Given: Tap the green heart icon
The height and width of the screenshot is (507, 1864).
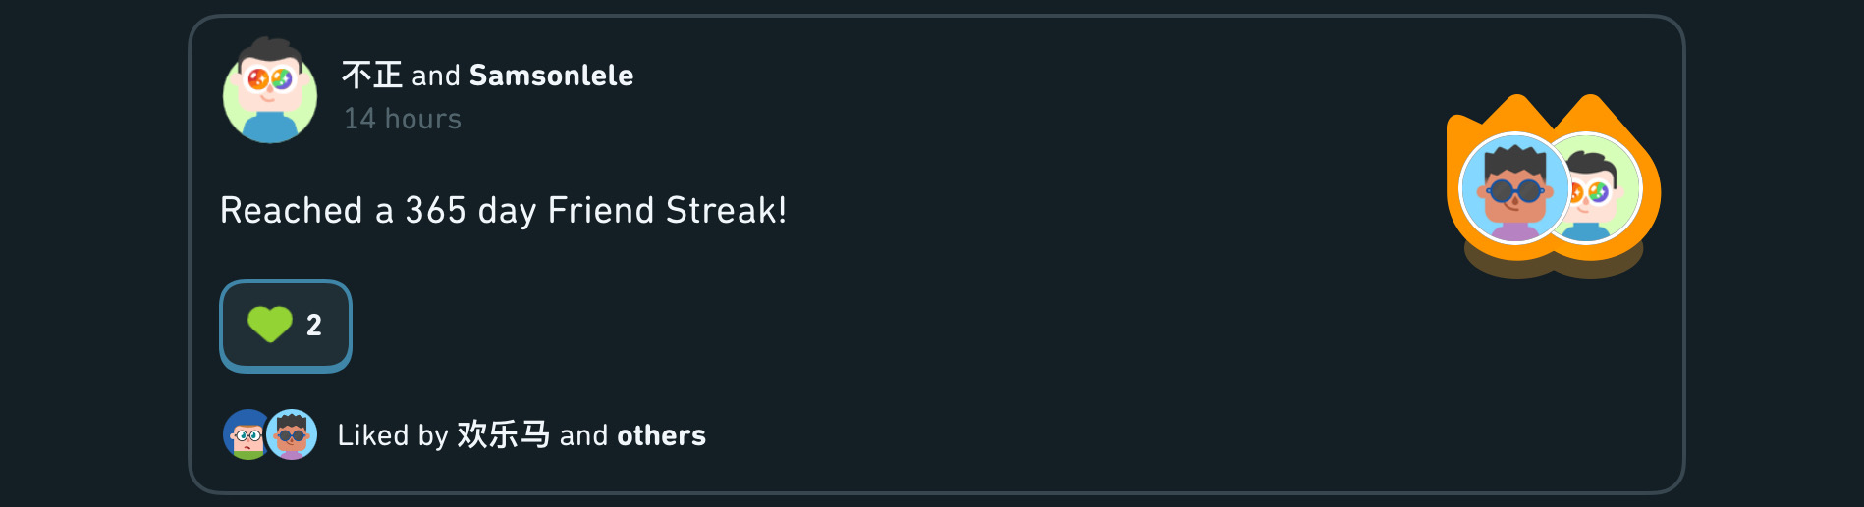Looking at the screenshot, I should pos(270,325).
